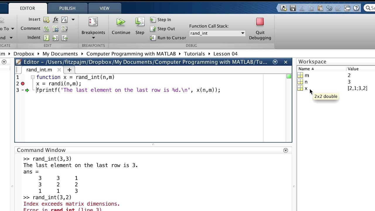Click the fprintf code line in editor
This screenshot has height=211, width=375.
[128, 90]
